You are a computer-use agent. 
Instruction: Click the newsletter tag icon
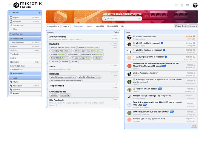pos(11,86)
